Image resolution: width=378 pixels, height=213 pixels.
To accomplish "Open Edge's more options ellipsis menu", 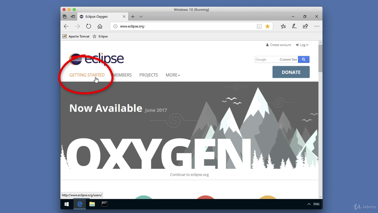I will pyautogui.click(x=317, y=26).
